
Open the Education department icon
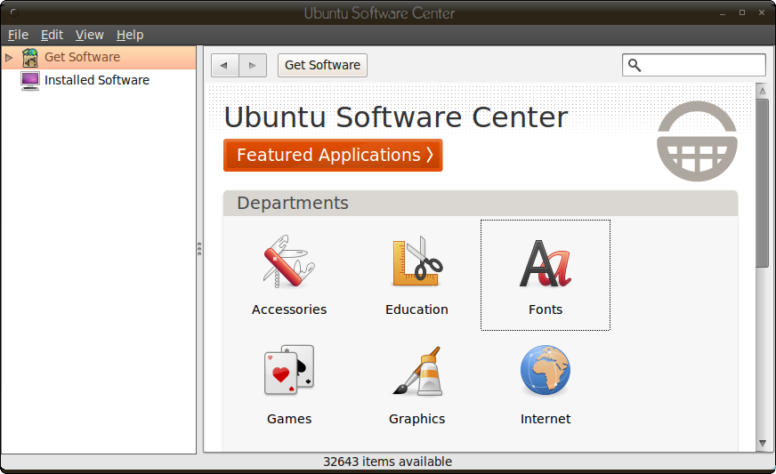[416, 262]
